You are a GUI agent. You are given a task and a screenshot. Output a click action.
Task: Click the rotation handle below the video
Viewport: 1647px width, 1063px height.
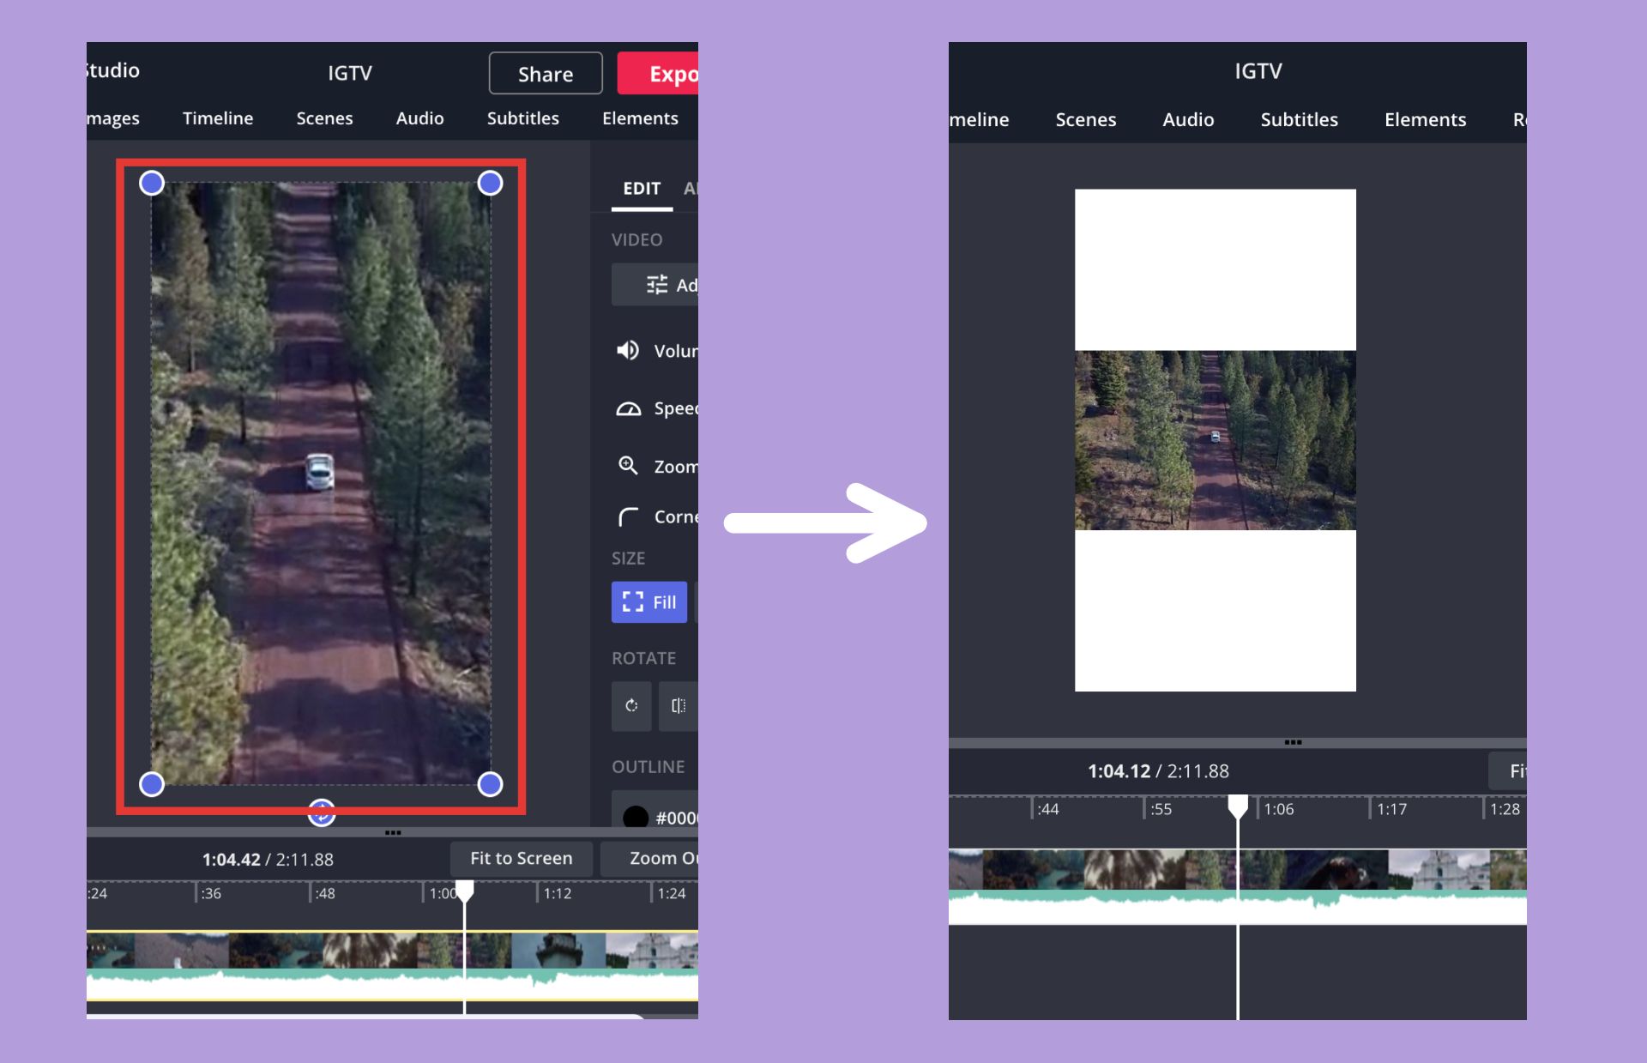tap(321, 812)
